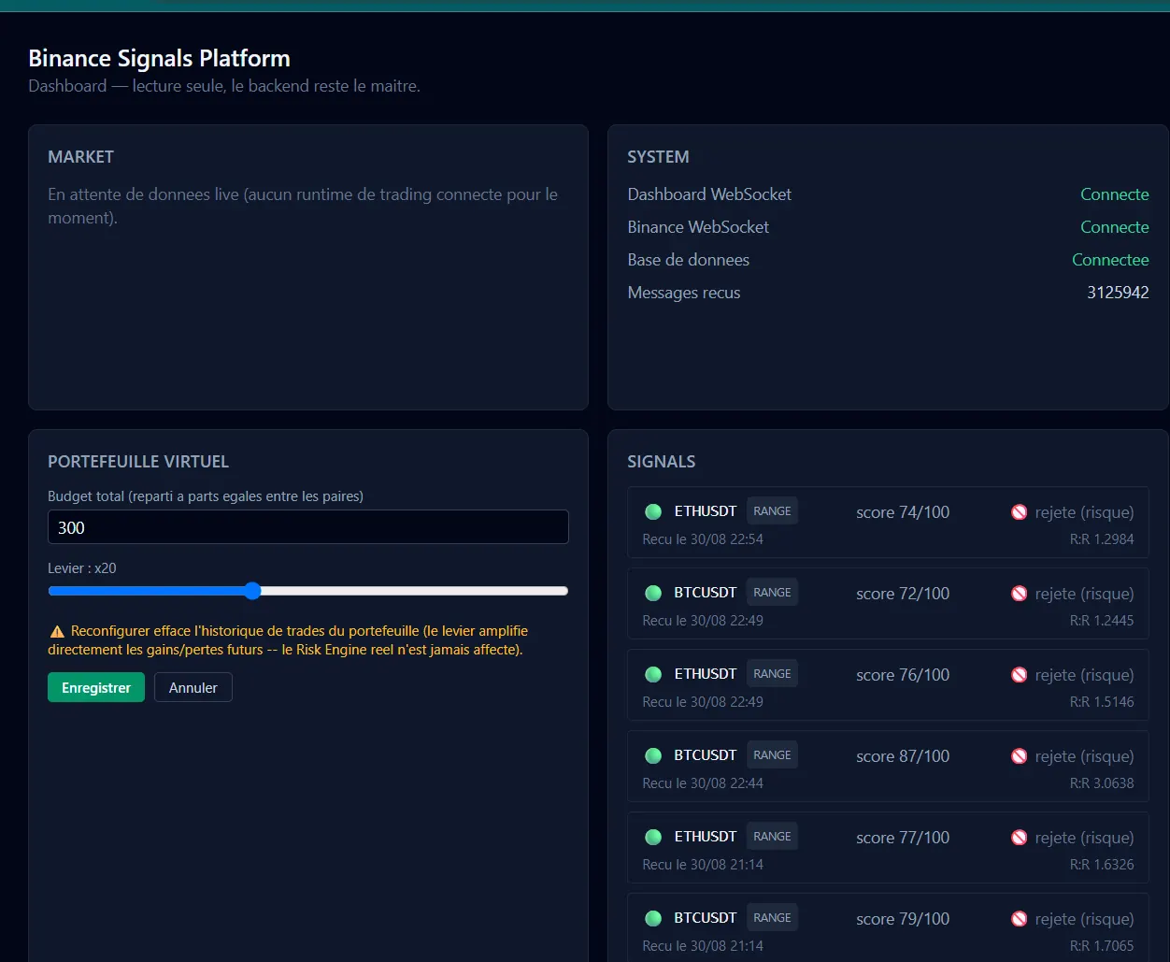The width and height of the screenshot is (1170, 962).
Task: Click the Dashboard WebSocket status row label
Action: tap(709, 194)
